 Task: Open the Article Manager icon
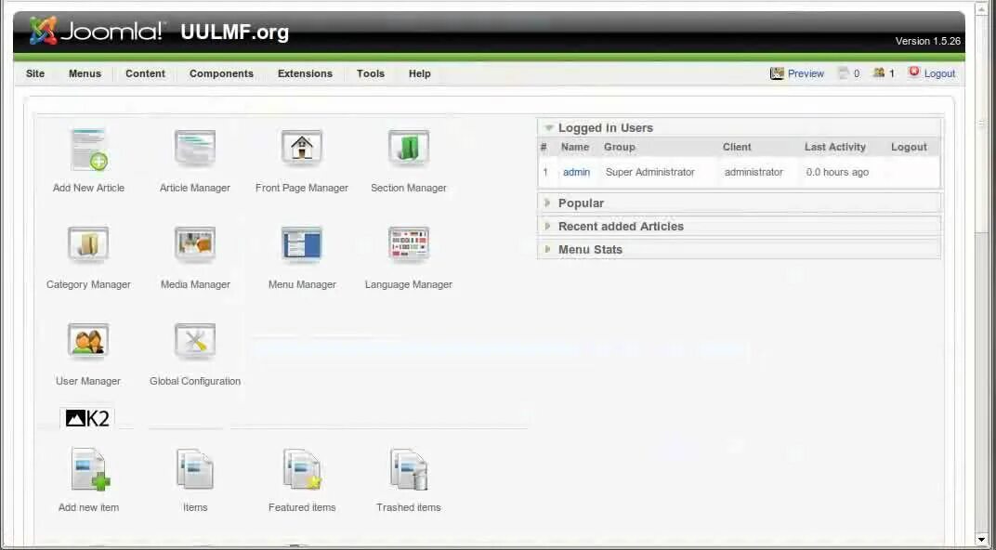(x=195, y=148)
